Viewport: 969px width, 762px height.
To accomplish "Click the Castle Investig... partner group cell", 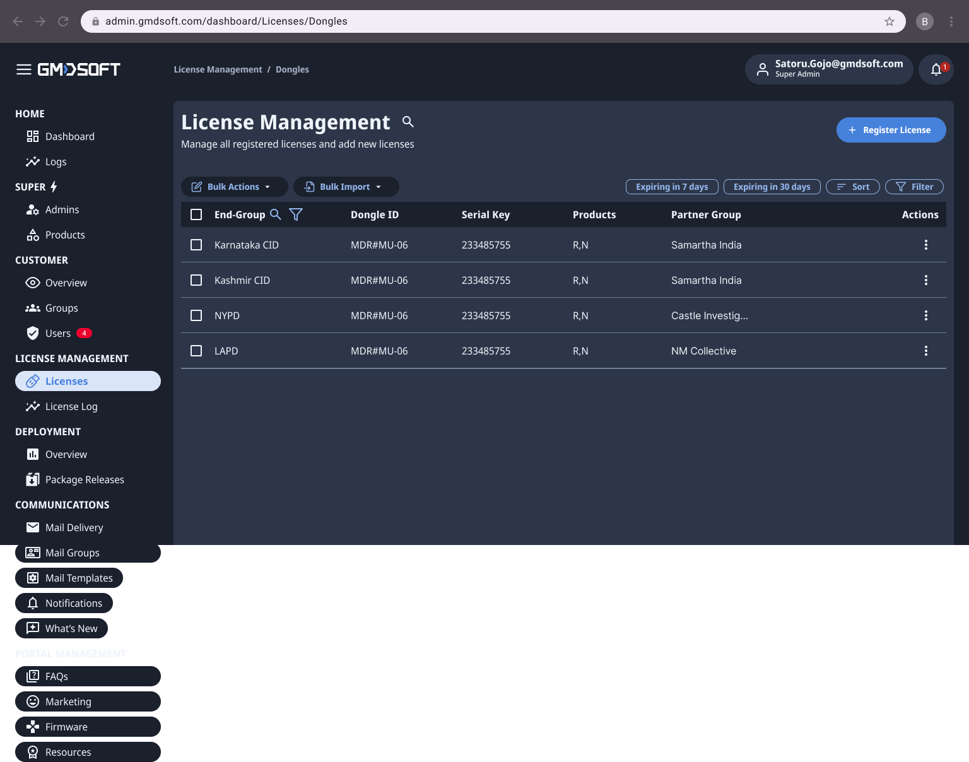I will coord(710,315).
